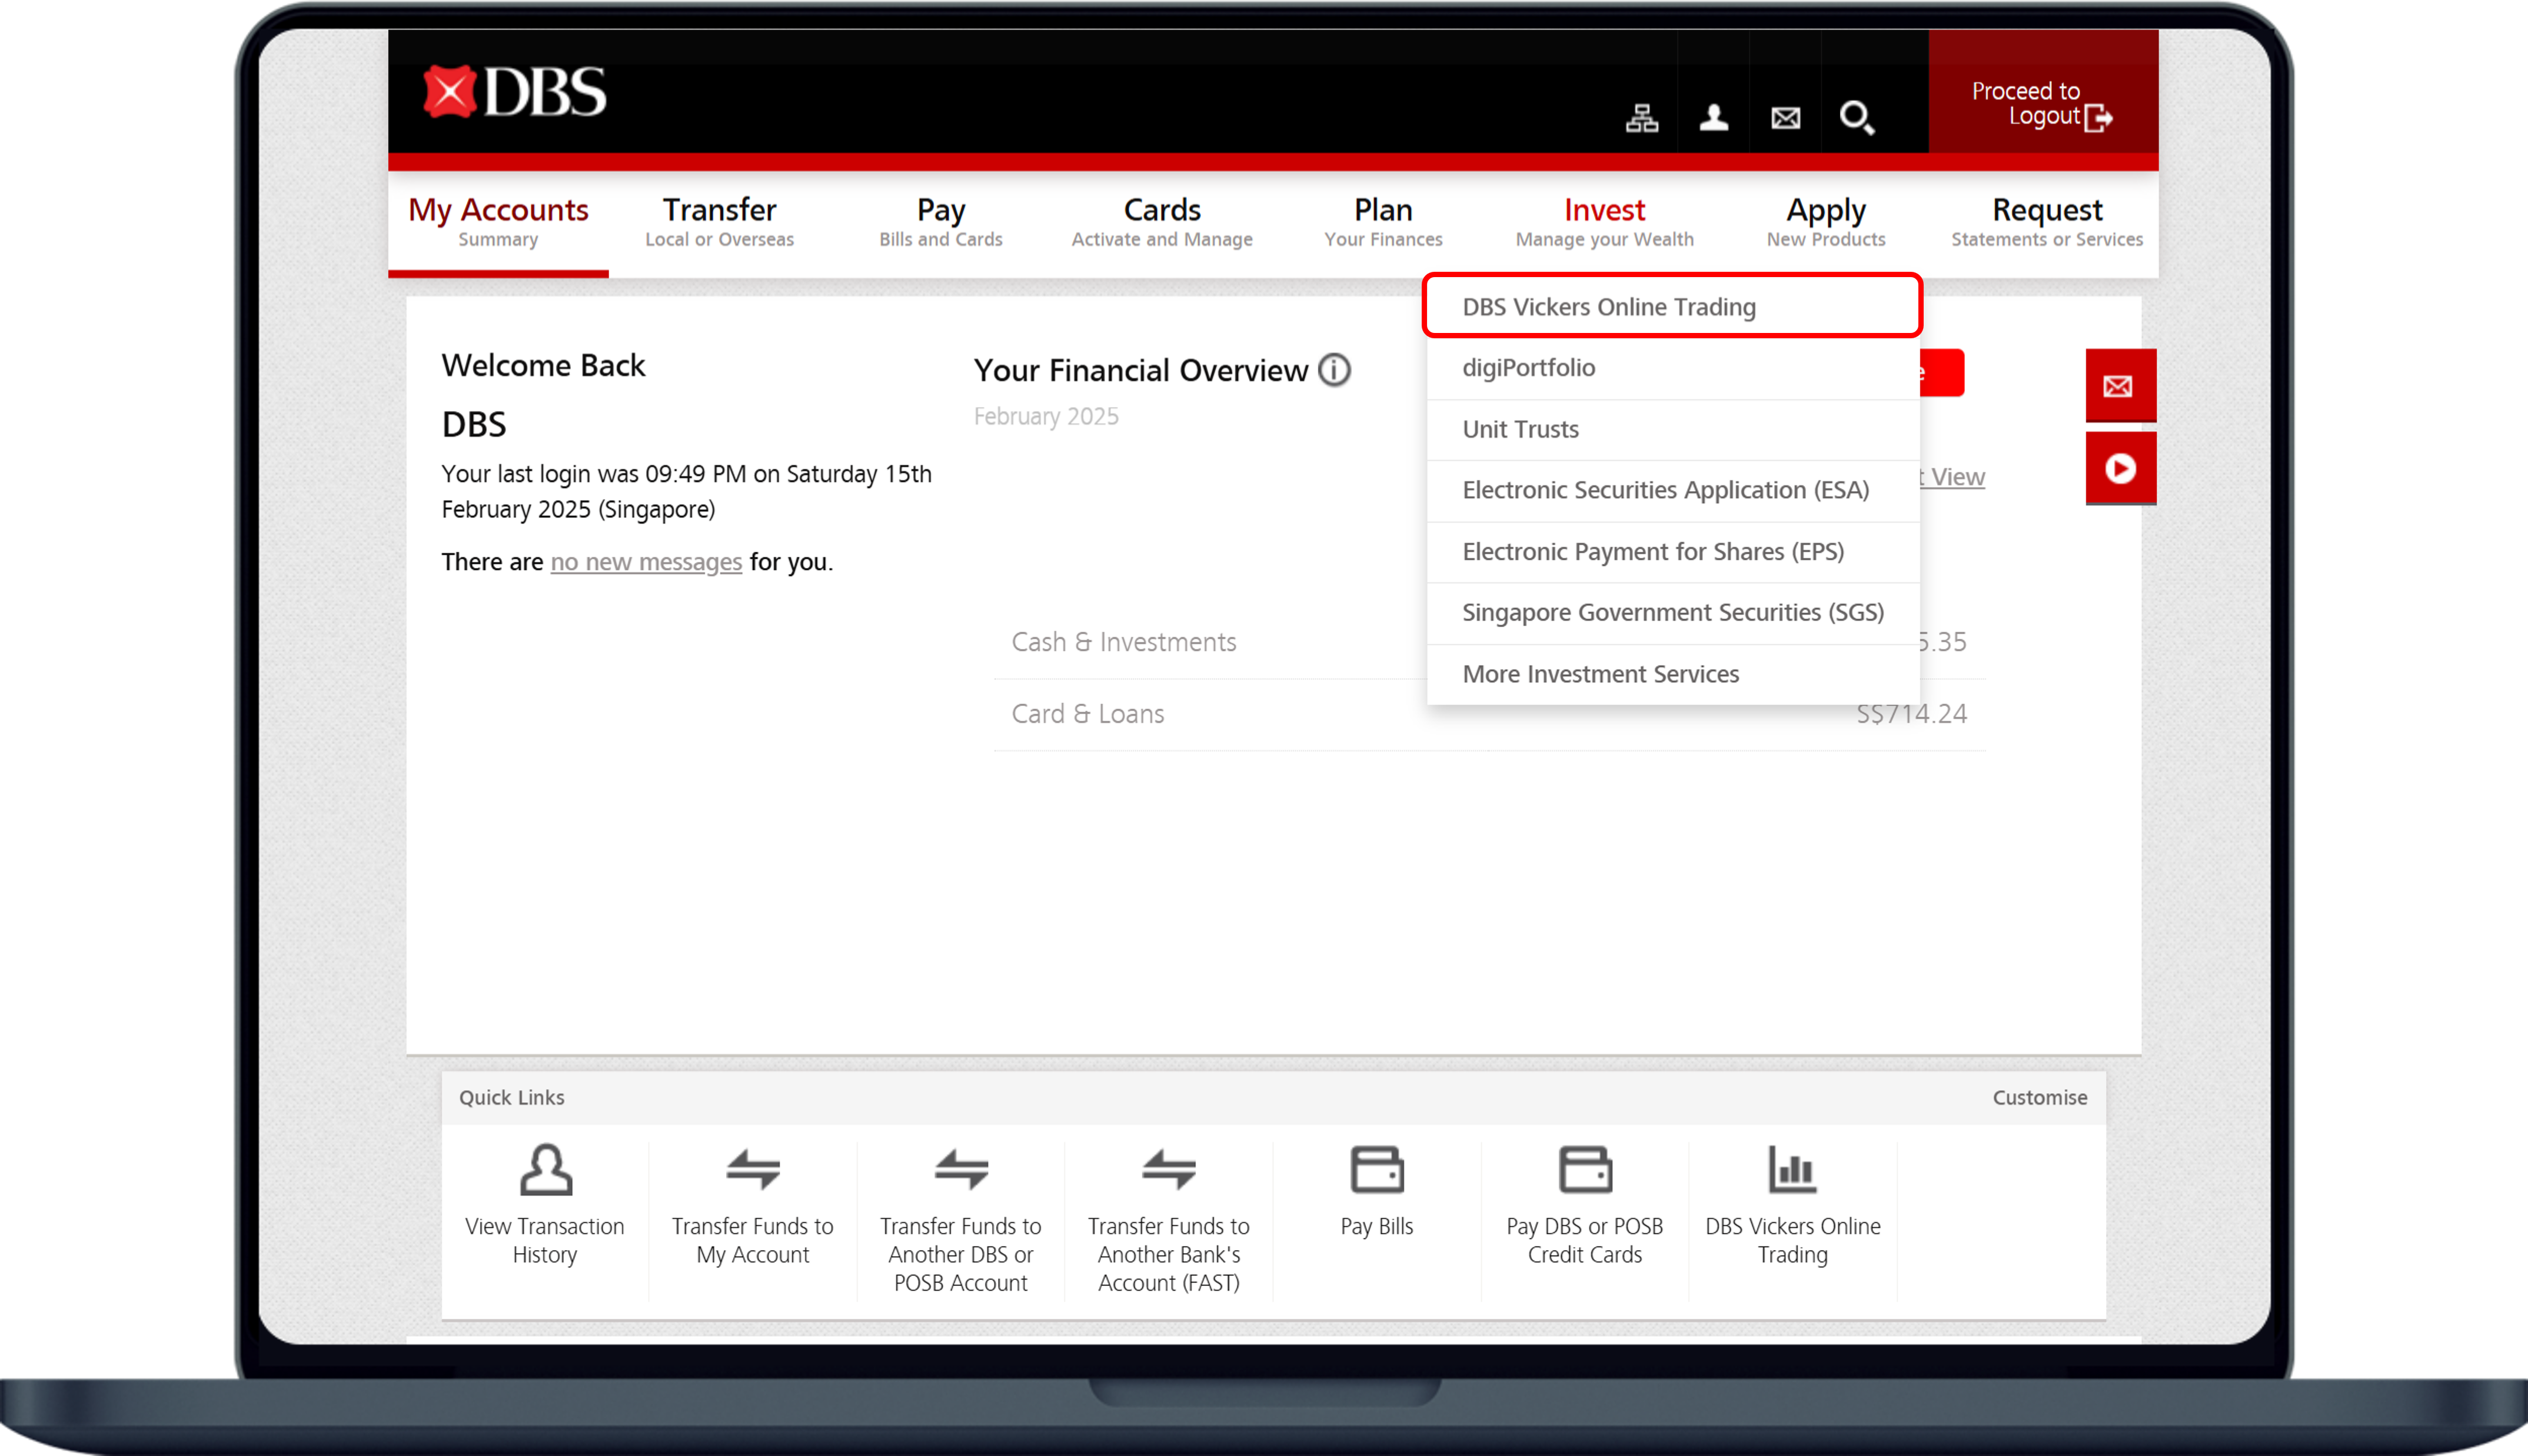Click the Welcome Back heading

(x=543, y=365)
